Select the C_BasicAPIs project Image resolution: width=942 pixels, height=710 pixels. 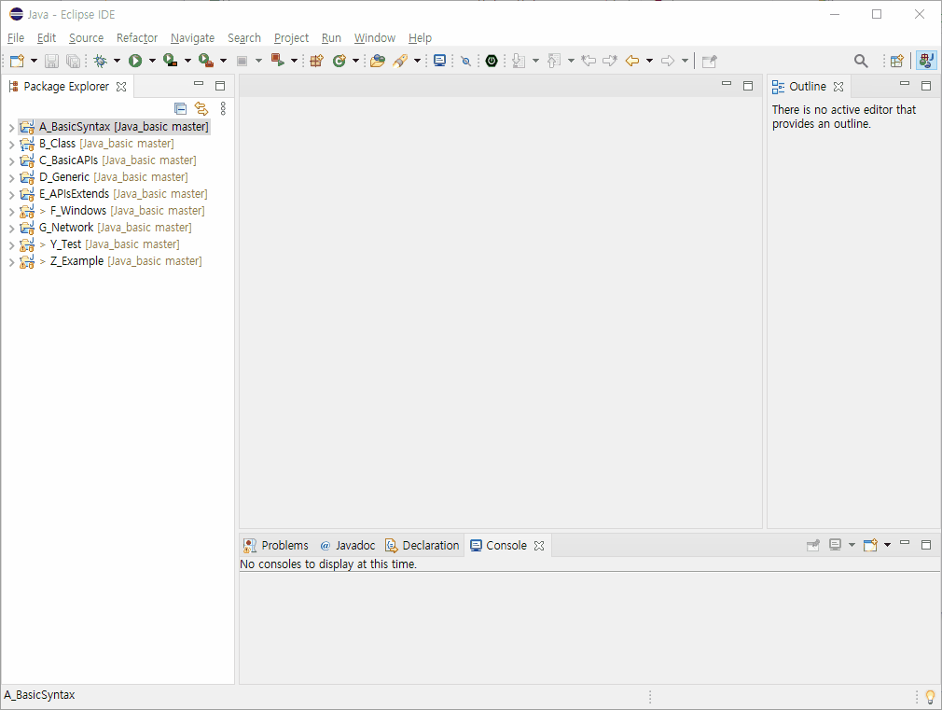(x=118, y=160)
